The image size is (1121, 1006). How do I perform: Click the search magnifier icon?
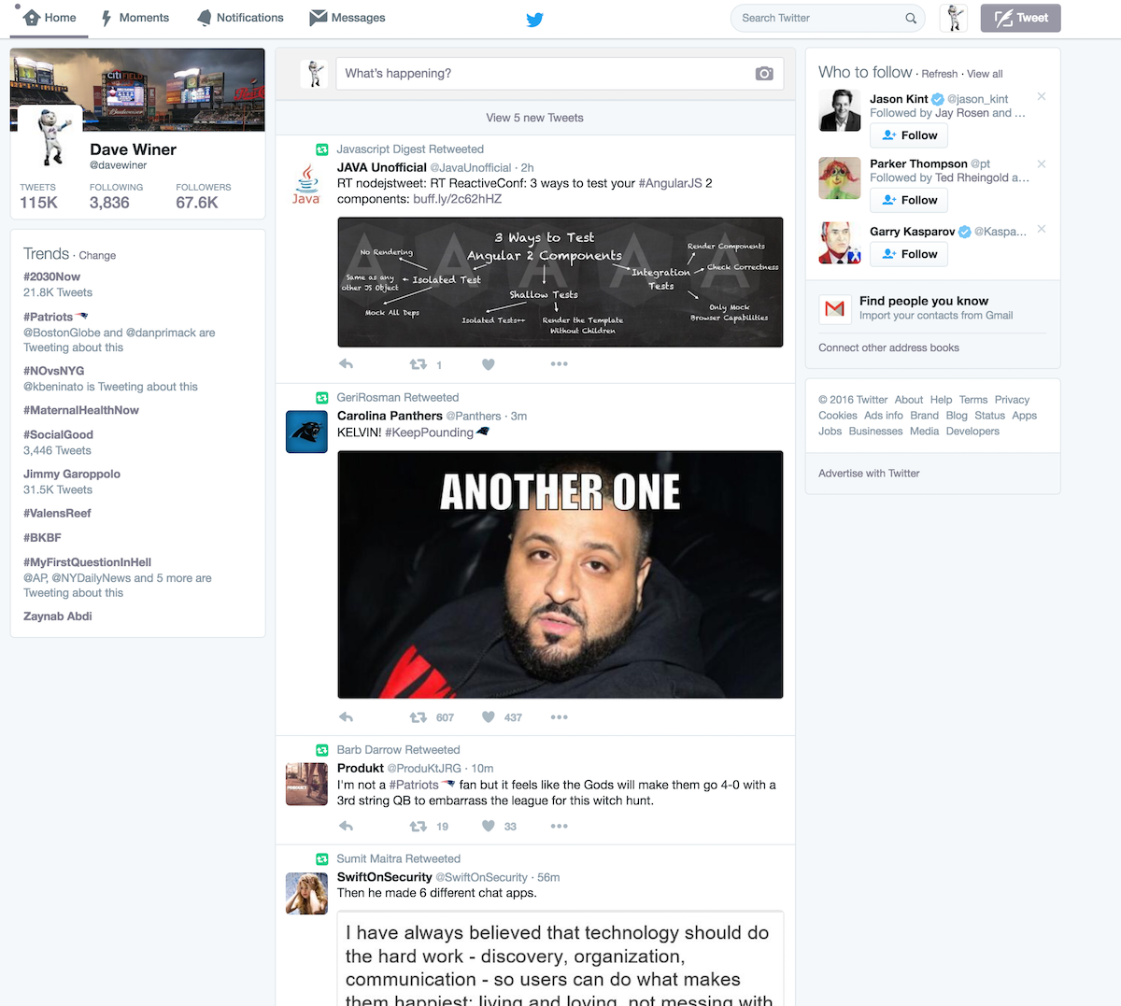pyautogui.click(x=911, y=18)
